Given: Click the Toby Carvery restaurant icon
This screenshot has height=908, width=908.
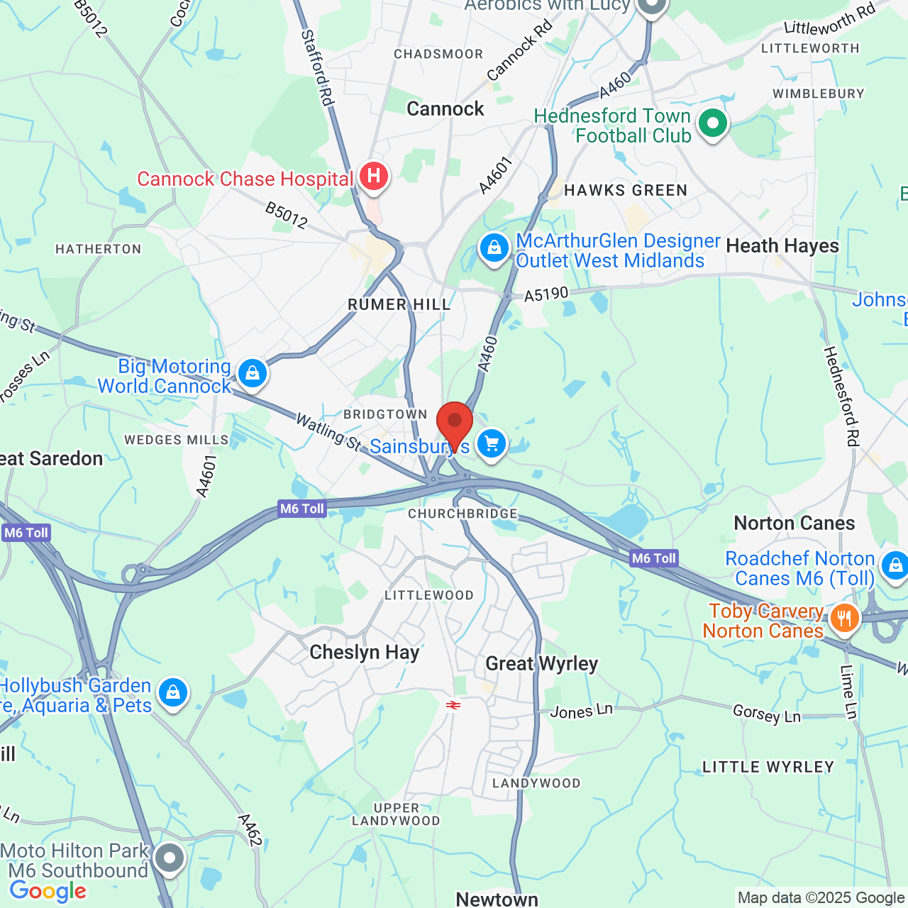Looking at the screenshot, I should 844,619.
